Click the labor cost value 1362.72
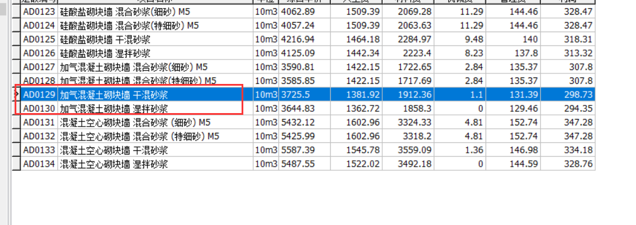Screen dimensions: 636x225 [363, 108]
